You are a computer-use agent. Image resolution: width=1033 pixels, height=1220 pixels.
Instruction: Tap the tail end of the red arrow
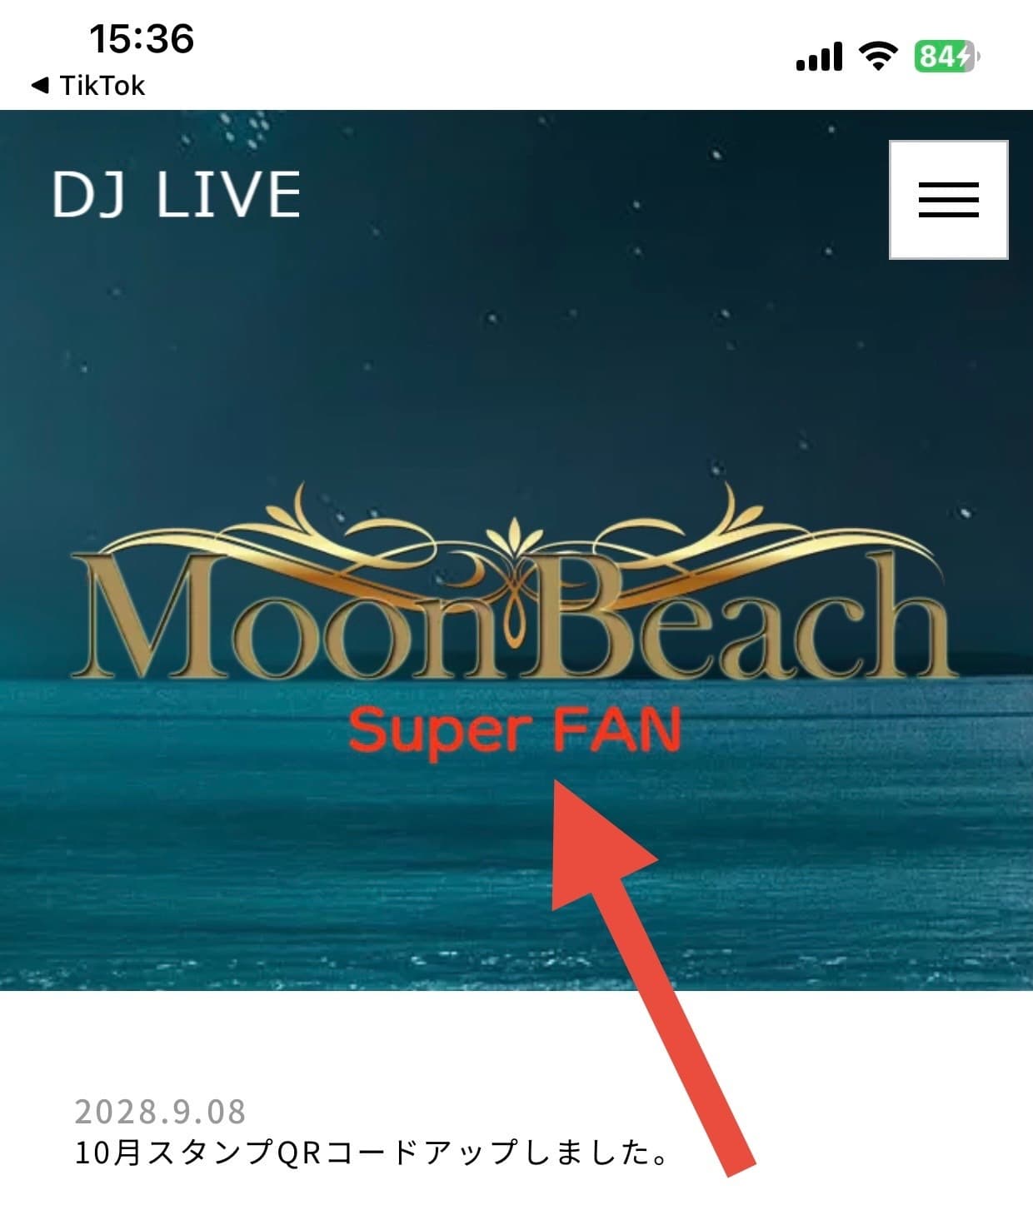tap(740, 1162)
